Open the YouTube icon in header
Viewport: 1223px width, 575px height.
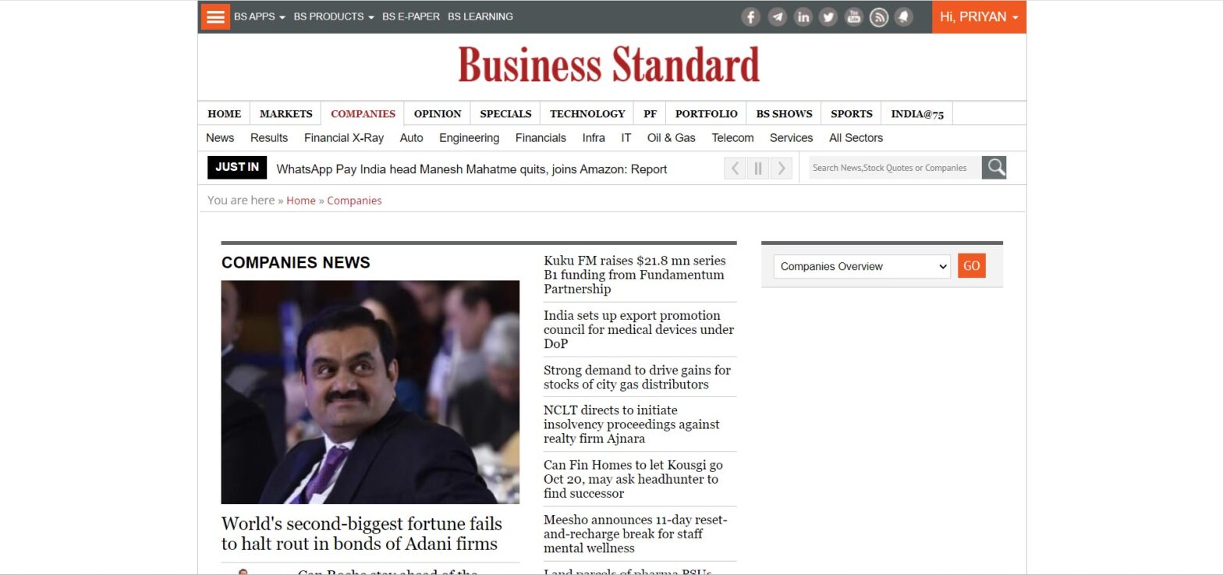[853, 16]
